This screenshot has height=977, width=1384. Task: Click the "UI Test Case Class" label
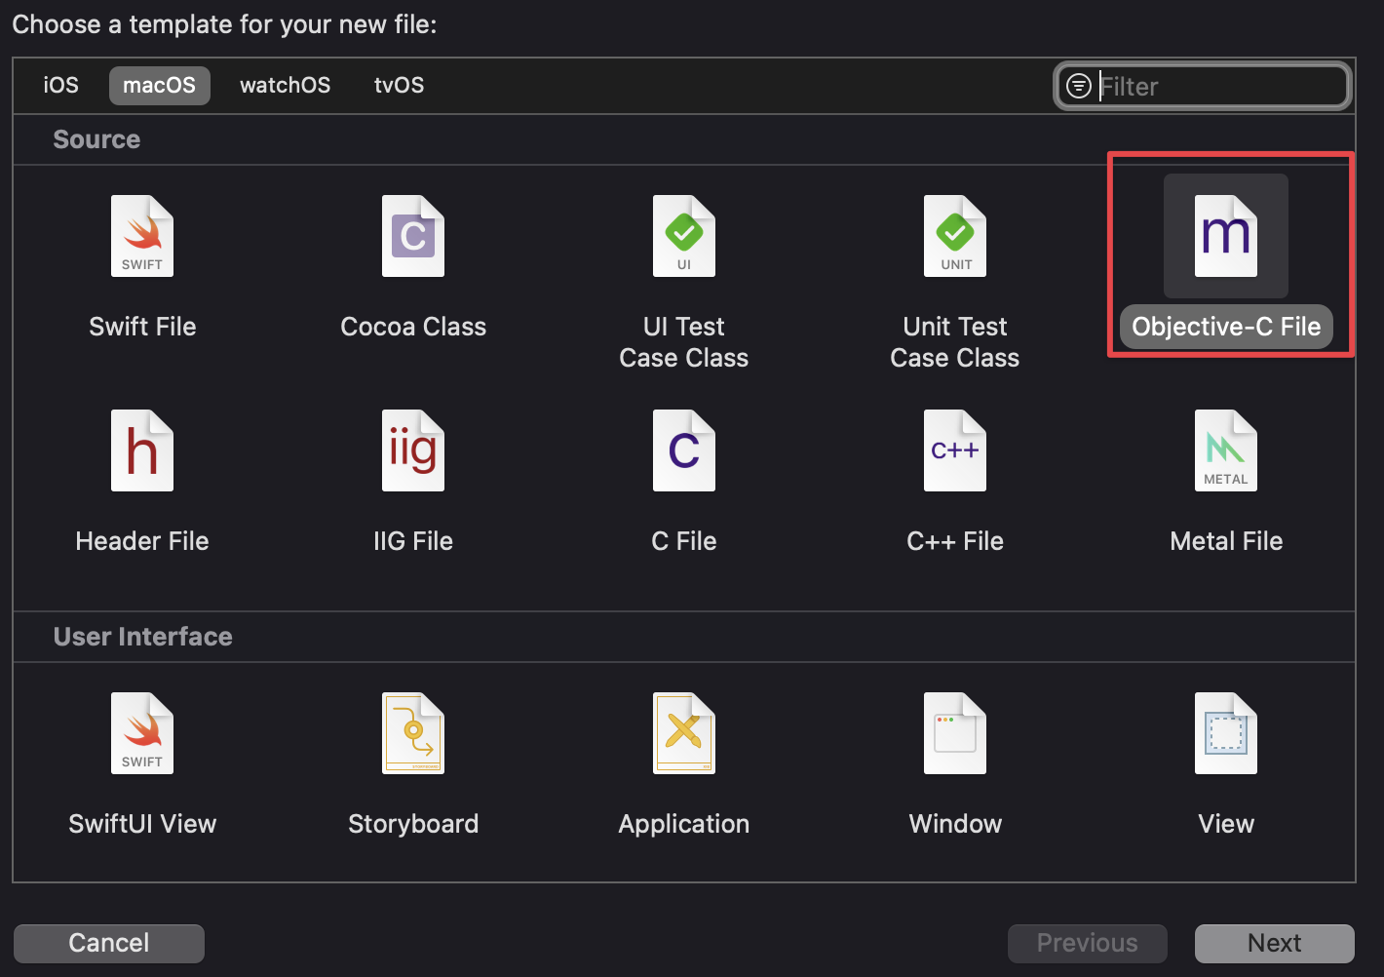(684, 342)
